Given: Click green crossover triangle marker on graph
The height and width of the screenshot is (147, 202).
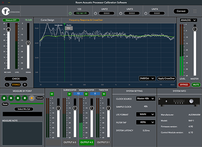Looking at the screenshot, I should 64,24.
